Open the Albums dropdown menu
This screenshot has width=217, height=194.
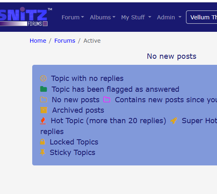[x=103, y=17]
